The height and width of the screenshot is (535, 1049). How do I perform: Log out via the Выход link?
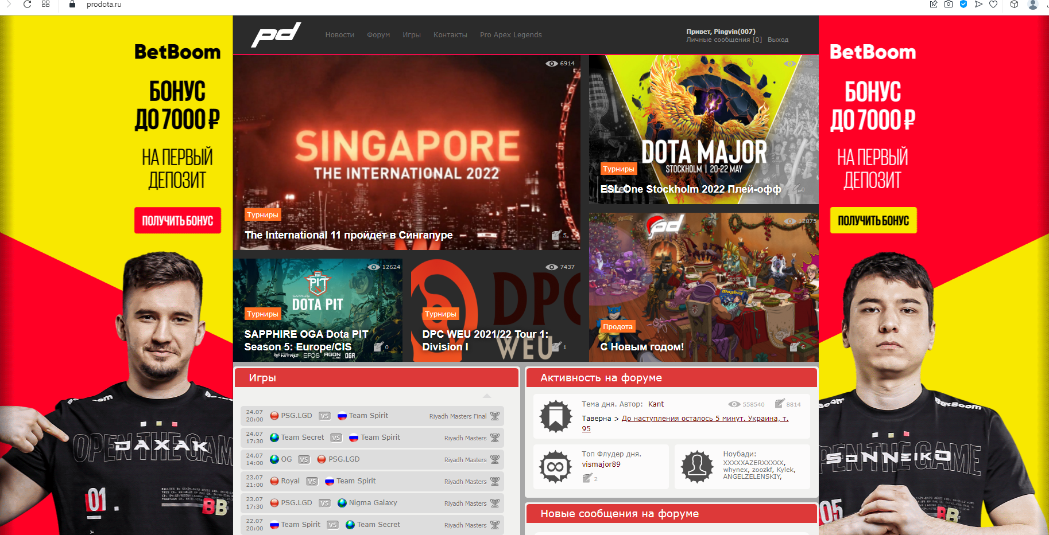pos(778,40)
